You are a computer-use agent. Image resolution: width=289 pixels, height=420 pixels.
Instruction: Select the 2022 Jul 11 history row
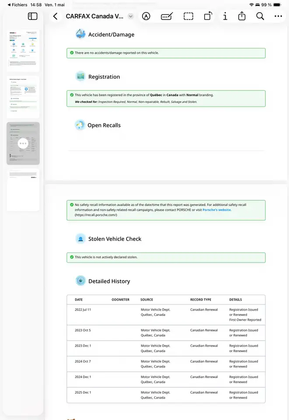tap(166, 315)
